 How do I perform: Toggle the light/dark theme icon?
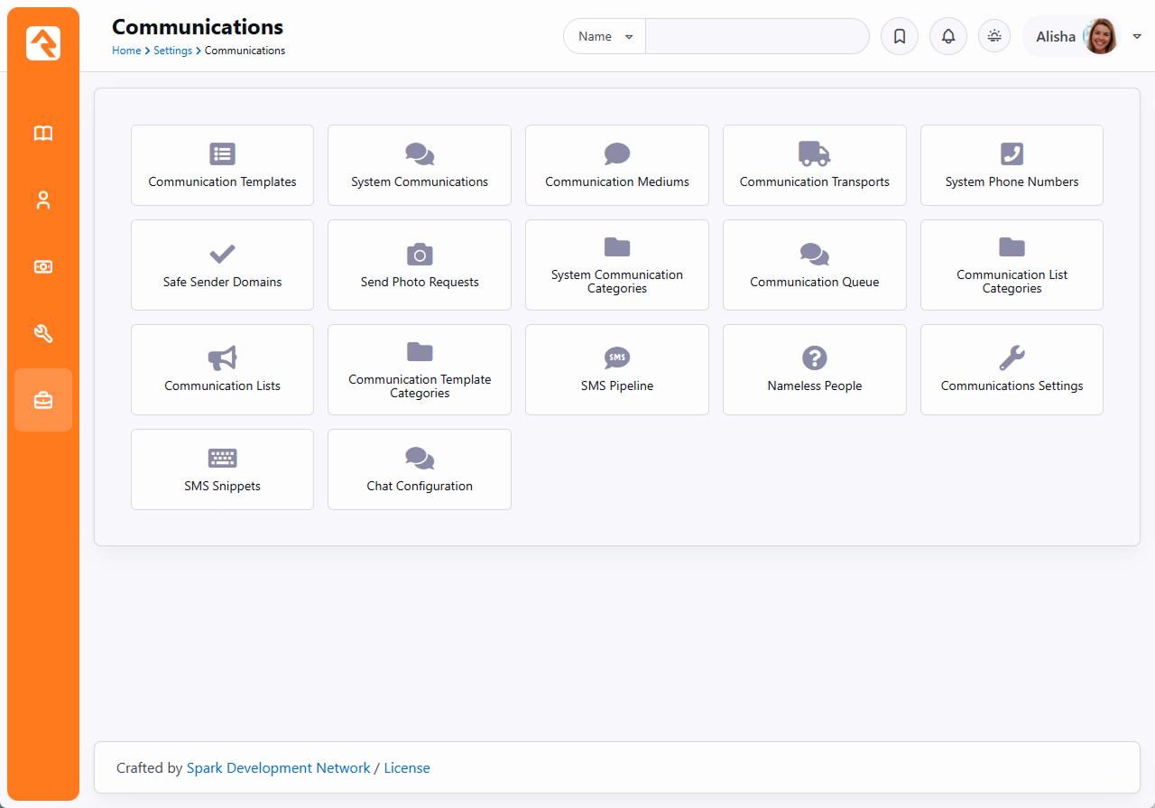pos(994,37)
